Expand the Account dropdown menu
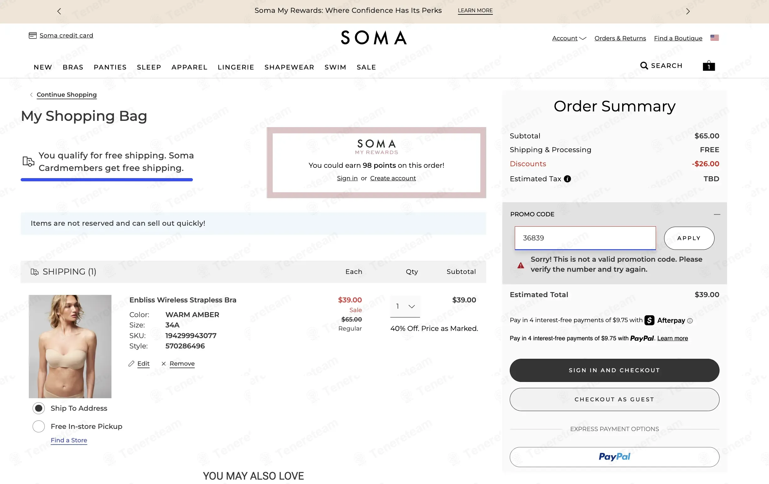Viewport: 769px width, 484px height. tap(569, 38)
